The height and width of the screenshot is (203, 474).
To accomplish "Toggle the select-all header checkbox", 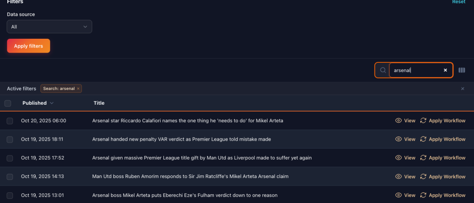I will 8,103.
